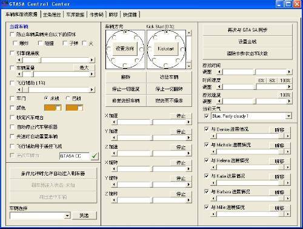Switch to the 瞬移 tab
Image resolution: width=303 pixels, height=229 pixels.
click(x=113, y=15)
